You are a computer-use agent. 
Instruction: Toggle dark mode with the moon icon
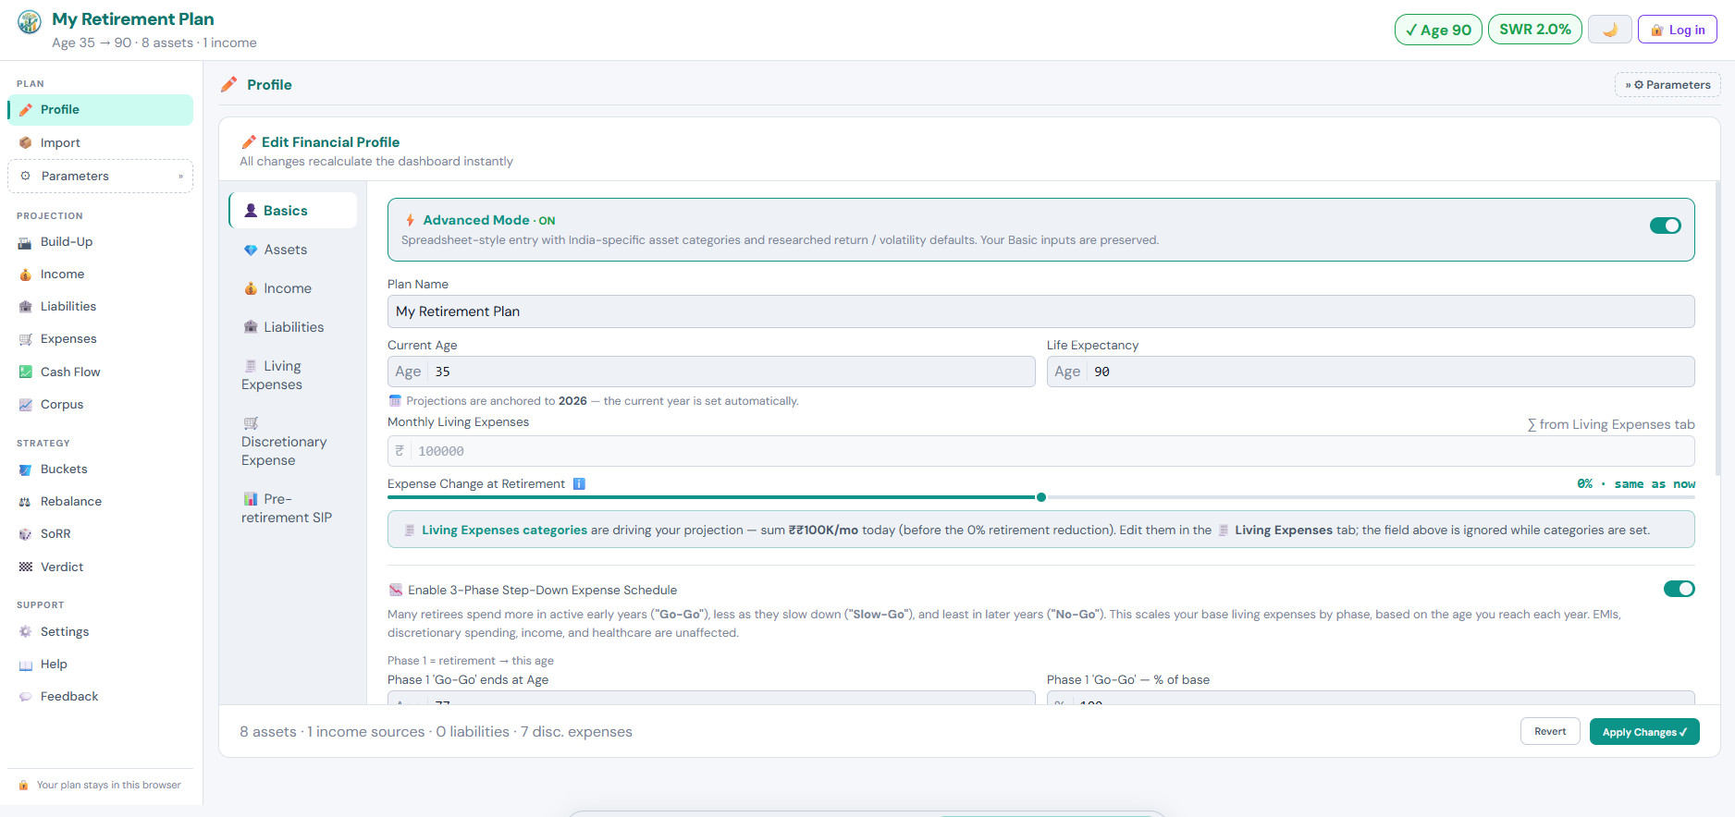pos(1610,30)
